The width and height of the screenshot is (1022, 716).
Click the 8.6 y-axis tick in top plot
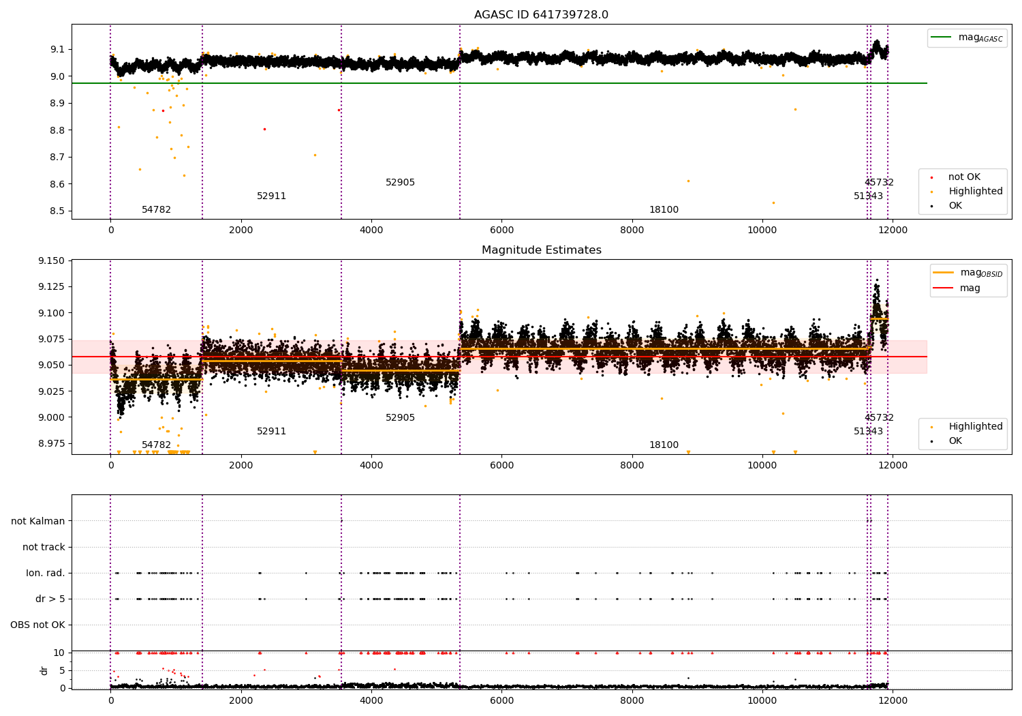tap(57, 184)
